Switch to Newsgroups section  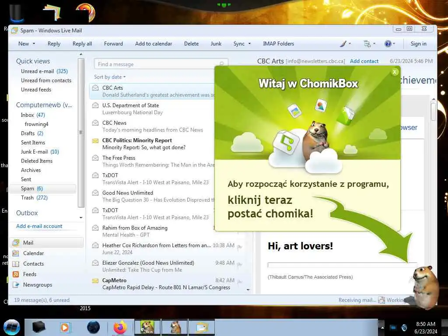38,285
